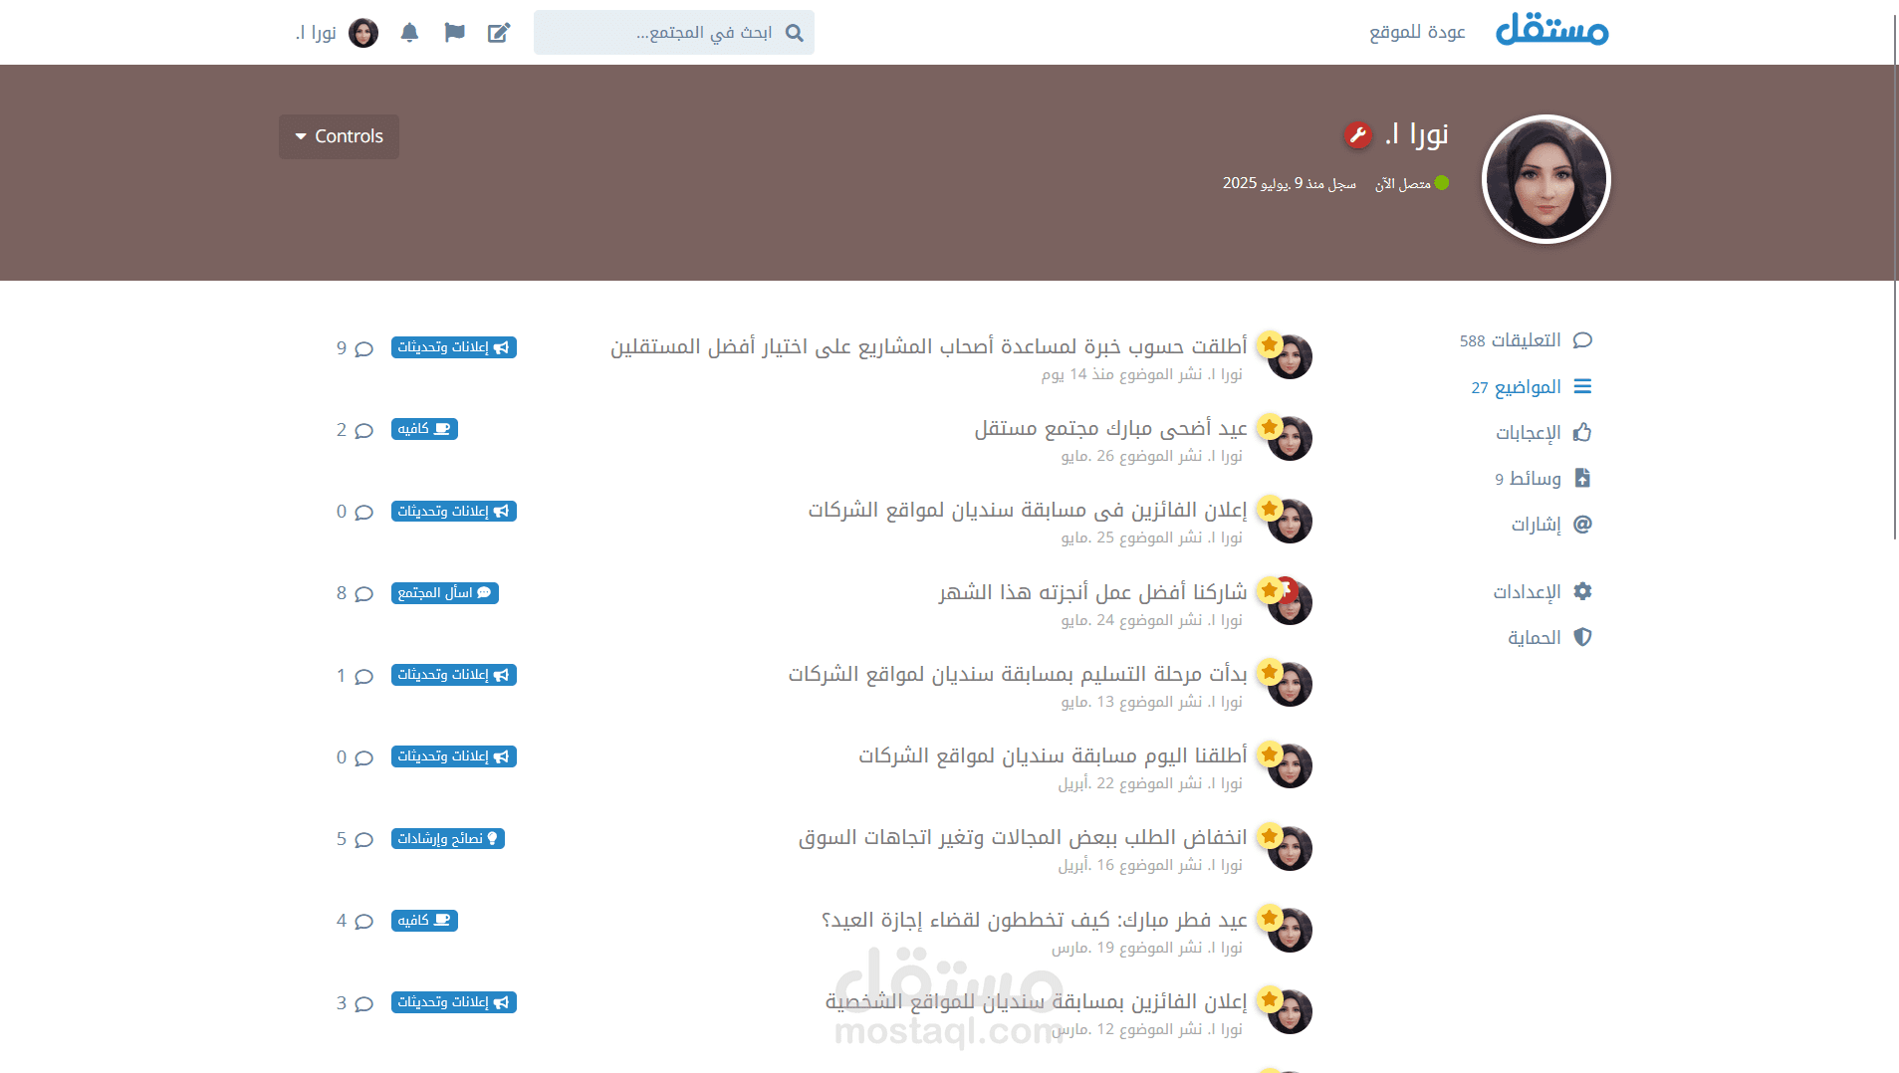Click the large profile picture
1899x1073 pixels.
pos(1546,179)
